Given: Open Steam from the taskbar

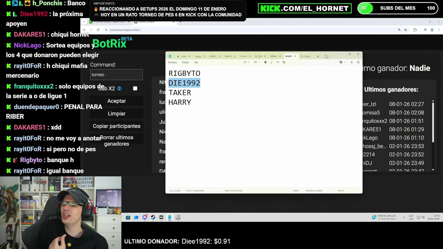Looking at the screenshot, I should click(x=153, y=218).
